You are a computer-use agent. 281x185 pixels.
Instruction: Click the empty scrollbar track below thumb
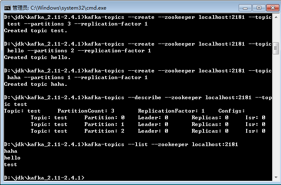pyautogui.click(x=276, y=117)
